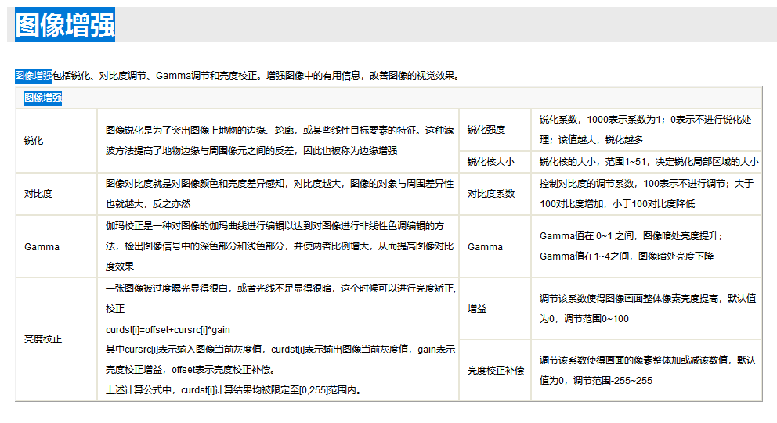Click highlighted 图像增强 text in the intro sentence
Screen dimensions: 777x423
pos(34,76)
